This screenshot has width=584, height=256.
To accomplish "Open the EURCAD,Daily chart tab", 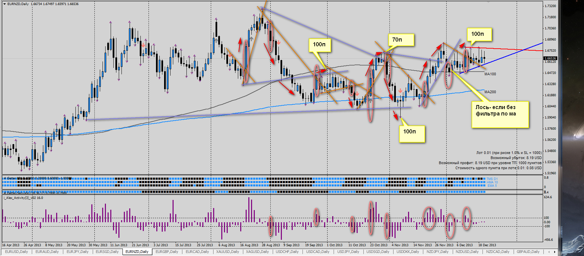I will 197,252.
